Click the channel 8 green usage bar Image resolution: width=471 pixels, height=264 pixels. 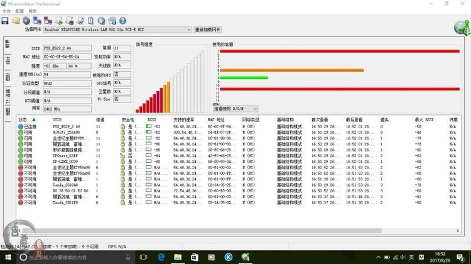[244, 77]
